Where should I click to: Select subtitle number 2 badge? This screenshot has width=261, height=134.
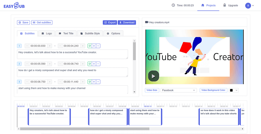point(19,64)
